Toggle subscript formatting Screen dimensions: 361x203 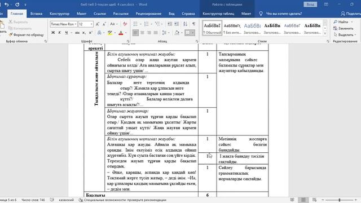click(84, 33)
